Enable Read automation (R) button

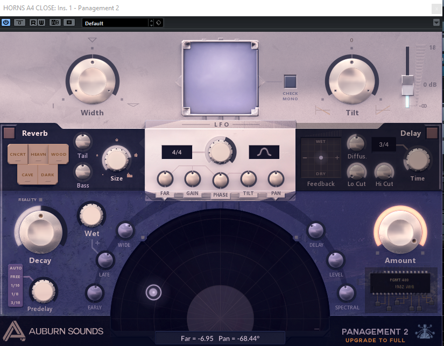tap(33, 23)
